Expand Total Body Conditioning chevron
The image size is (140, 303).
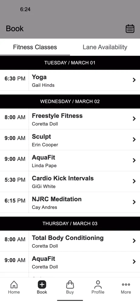point(134,241)
